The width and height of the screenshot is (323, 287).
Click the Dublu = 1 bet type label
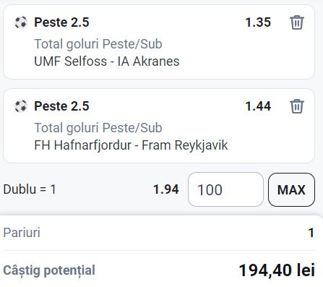30,189
